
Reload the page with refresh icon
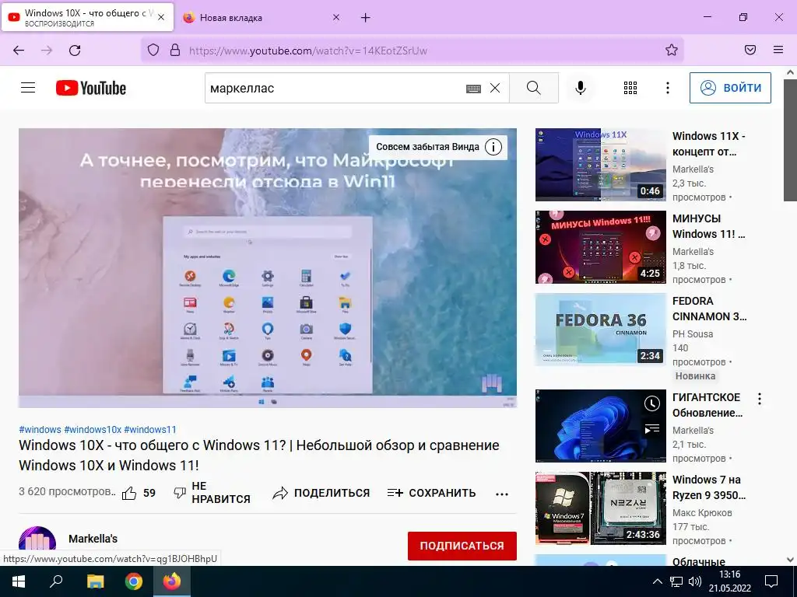coord(75,51)
